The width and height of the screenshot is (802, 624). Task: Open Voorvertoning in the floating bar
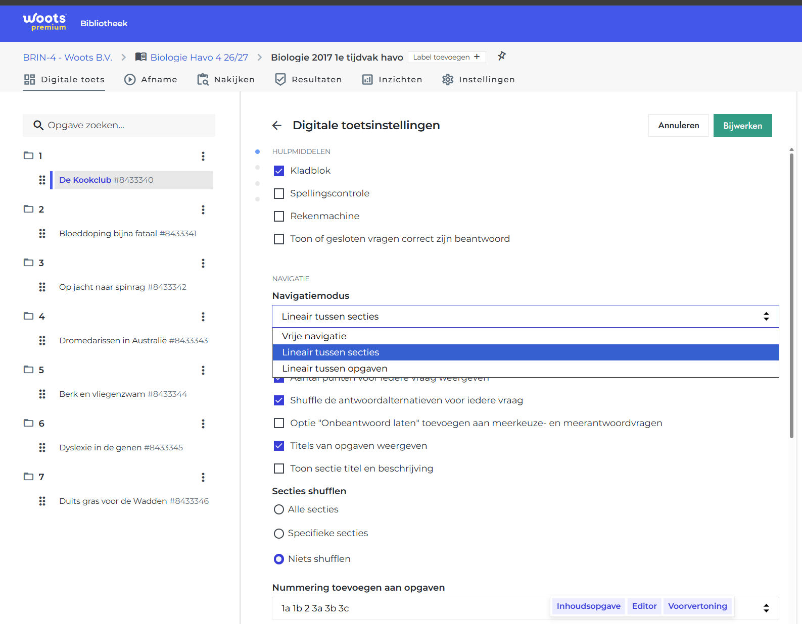(697, 606)
